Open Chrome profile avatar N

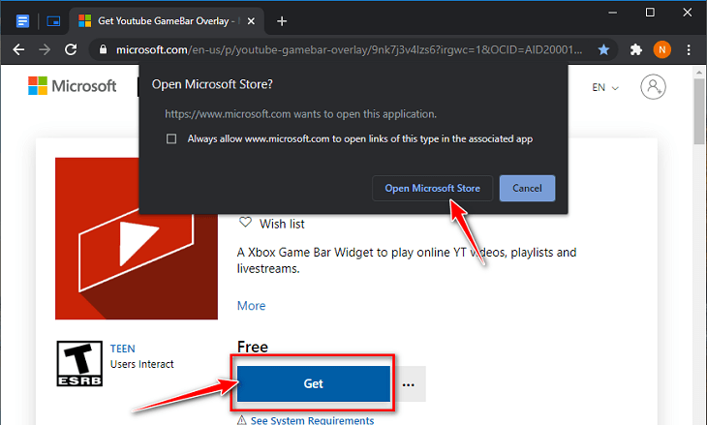[x=662, y=48]
